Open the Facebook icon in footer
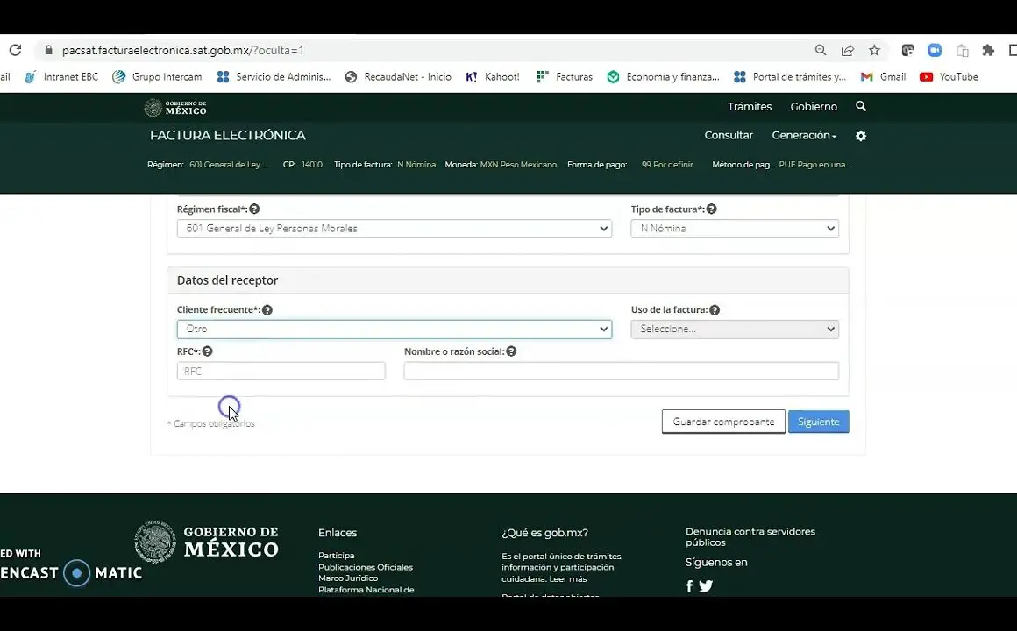Image resolution: width=1017 pixels, height=631 pixels. coord(689,586)
